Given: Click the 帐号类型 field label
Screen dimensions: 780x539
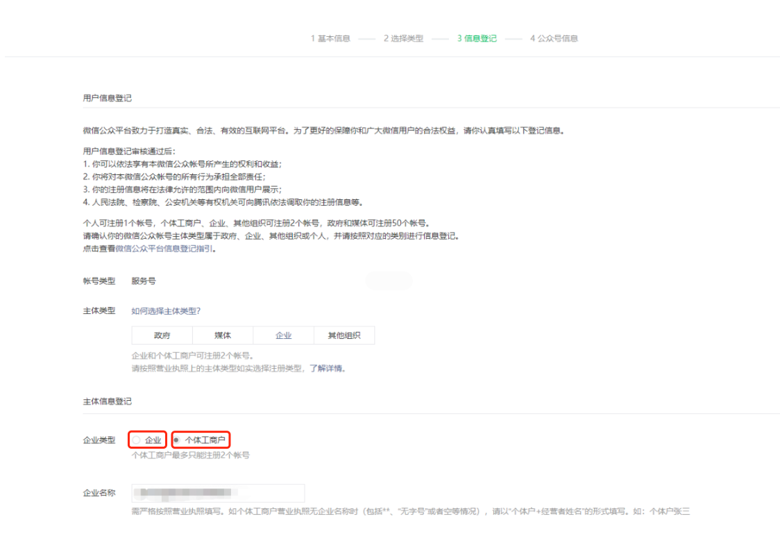Looking at the screenshot, I should (x=99, y=281).
